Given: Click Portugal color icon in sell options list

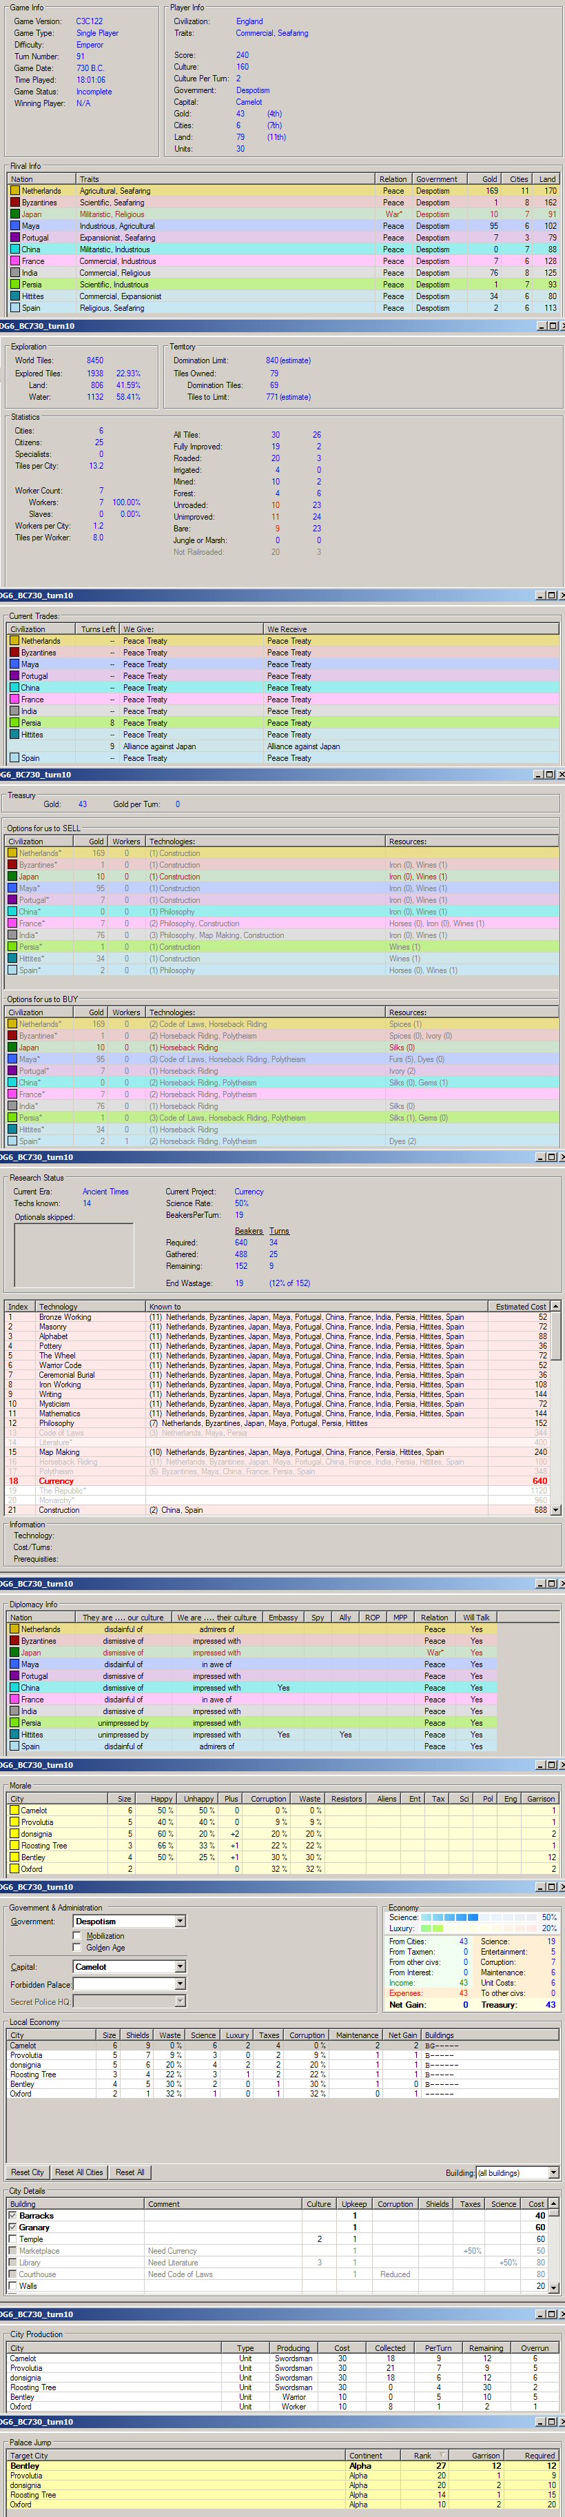Looking at the screenshot, I should point(12,900).
